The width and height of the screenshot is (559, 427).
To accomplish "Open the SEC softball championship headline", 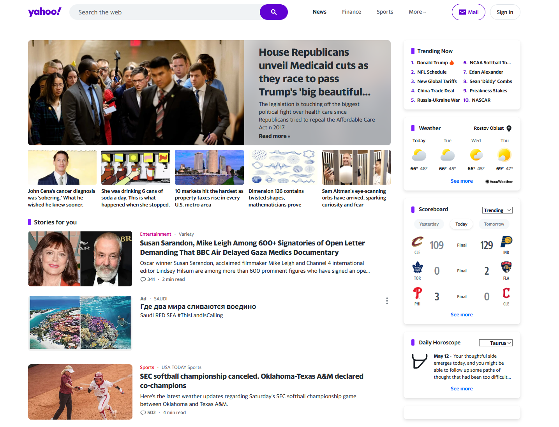I will [252, 381].
